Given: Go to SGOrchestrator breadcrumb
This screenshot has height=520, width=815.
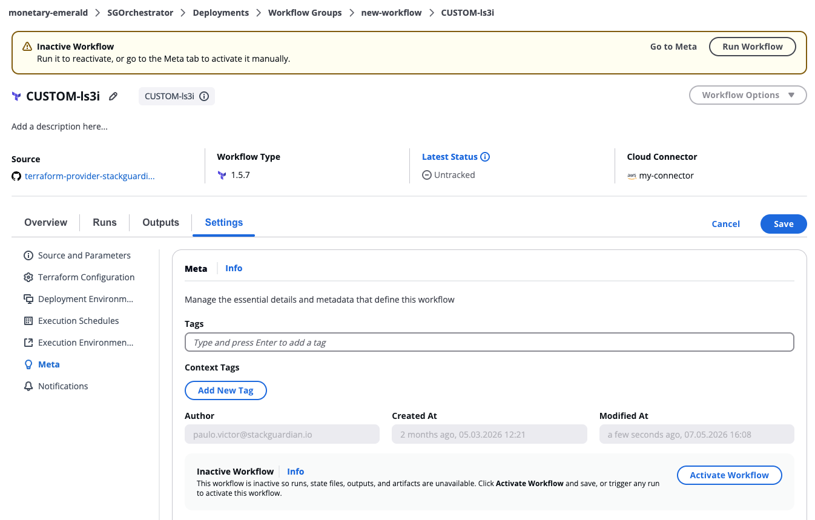Looking at the screenshot, I should [140, 13].
